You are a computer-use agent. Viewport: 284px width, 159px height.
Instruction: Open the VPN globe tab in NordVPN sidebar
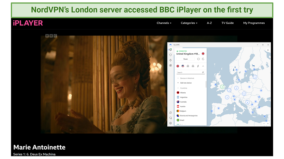coord(171,49)
